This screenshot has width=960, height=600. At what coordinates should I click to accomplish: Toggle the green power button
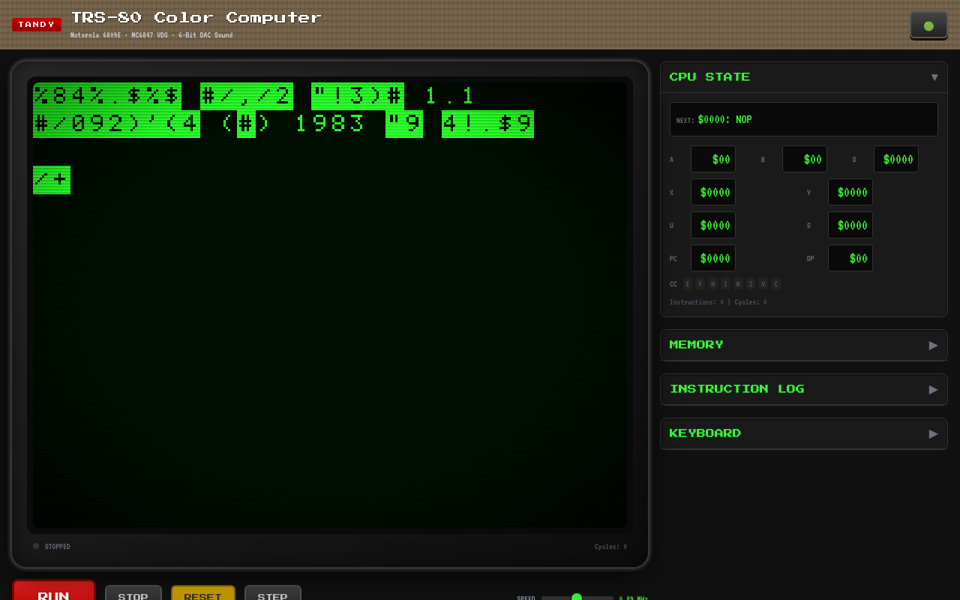(928, 25)
